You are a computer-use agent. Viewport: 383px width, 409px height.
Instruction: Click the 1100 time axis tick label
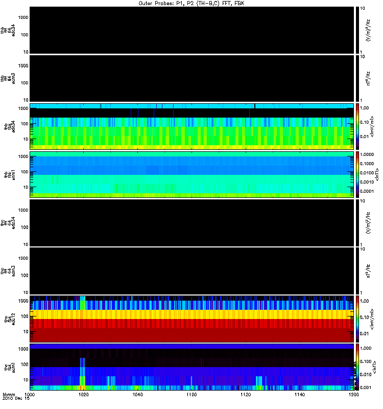click(x=192, y=394)
